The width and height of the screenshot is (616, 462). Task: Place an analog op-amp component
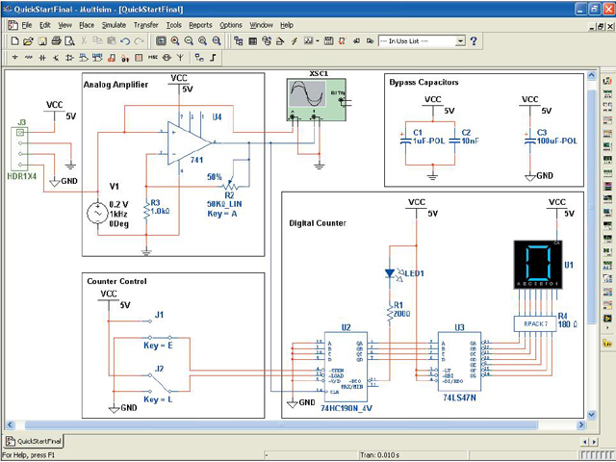pos(69,58)
